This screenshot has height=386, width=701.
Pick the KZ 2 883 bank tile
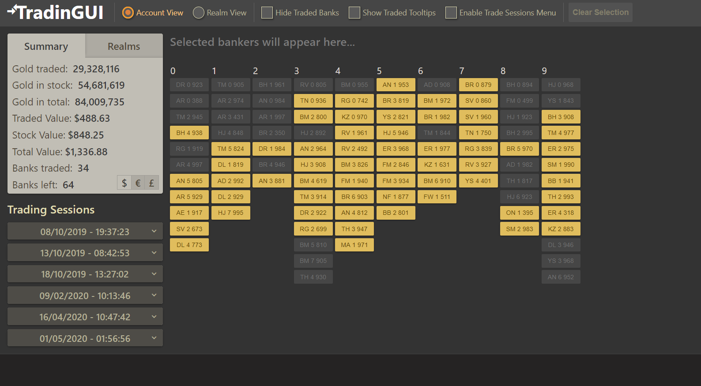tap(561, 229)
